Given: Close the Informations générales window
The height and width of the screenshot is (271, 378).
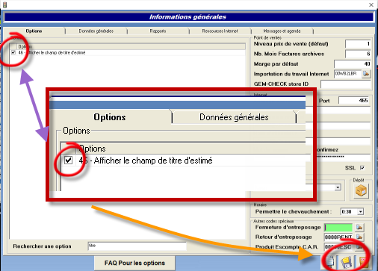Looking at the screenshot, I should point(371,4).
